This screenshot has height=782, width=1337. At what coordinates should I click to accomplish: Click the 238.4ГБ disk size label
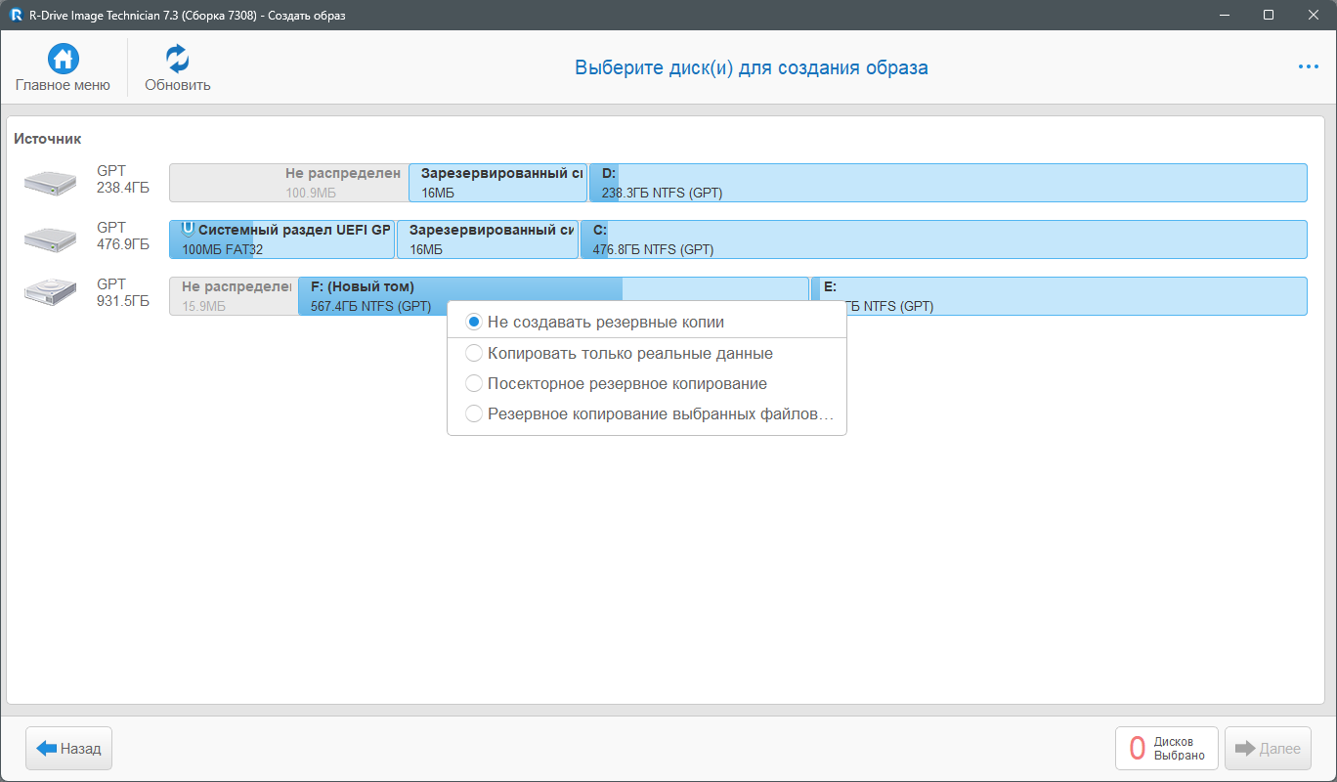[123, 188]
